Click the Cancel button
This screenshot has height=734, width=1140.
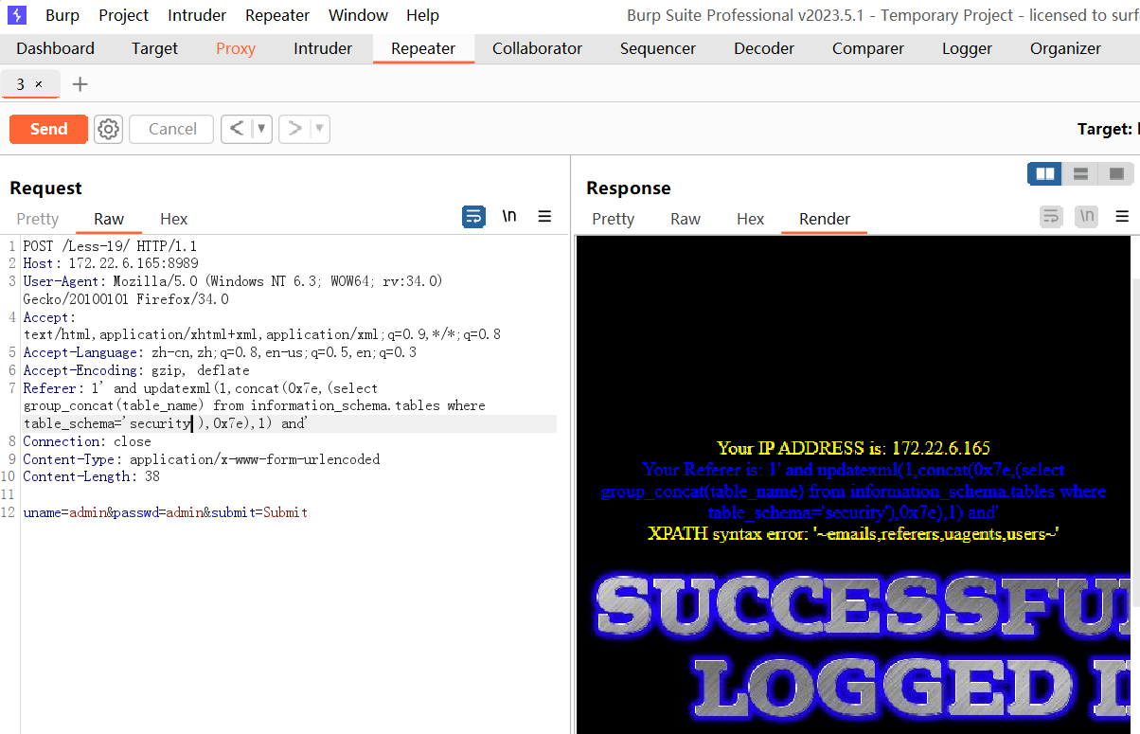click(x=172, y=129)
